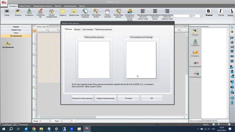Click the Выбор базы данных icon
The height and width of the screenshot is (132, 235).
click(118, 11)
